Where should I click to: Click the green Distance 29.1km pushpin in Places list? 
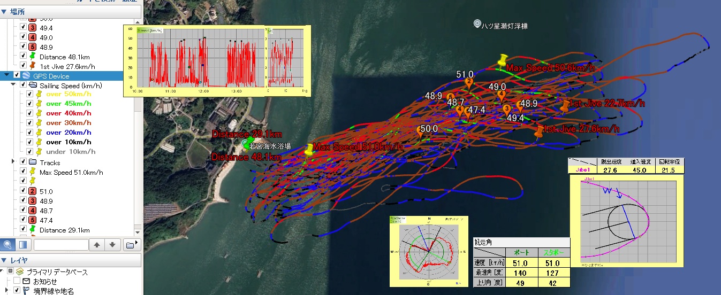click(33, 230)
